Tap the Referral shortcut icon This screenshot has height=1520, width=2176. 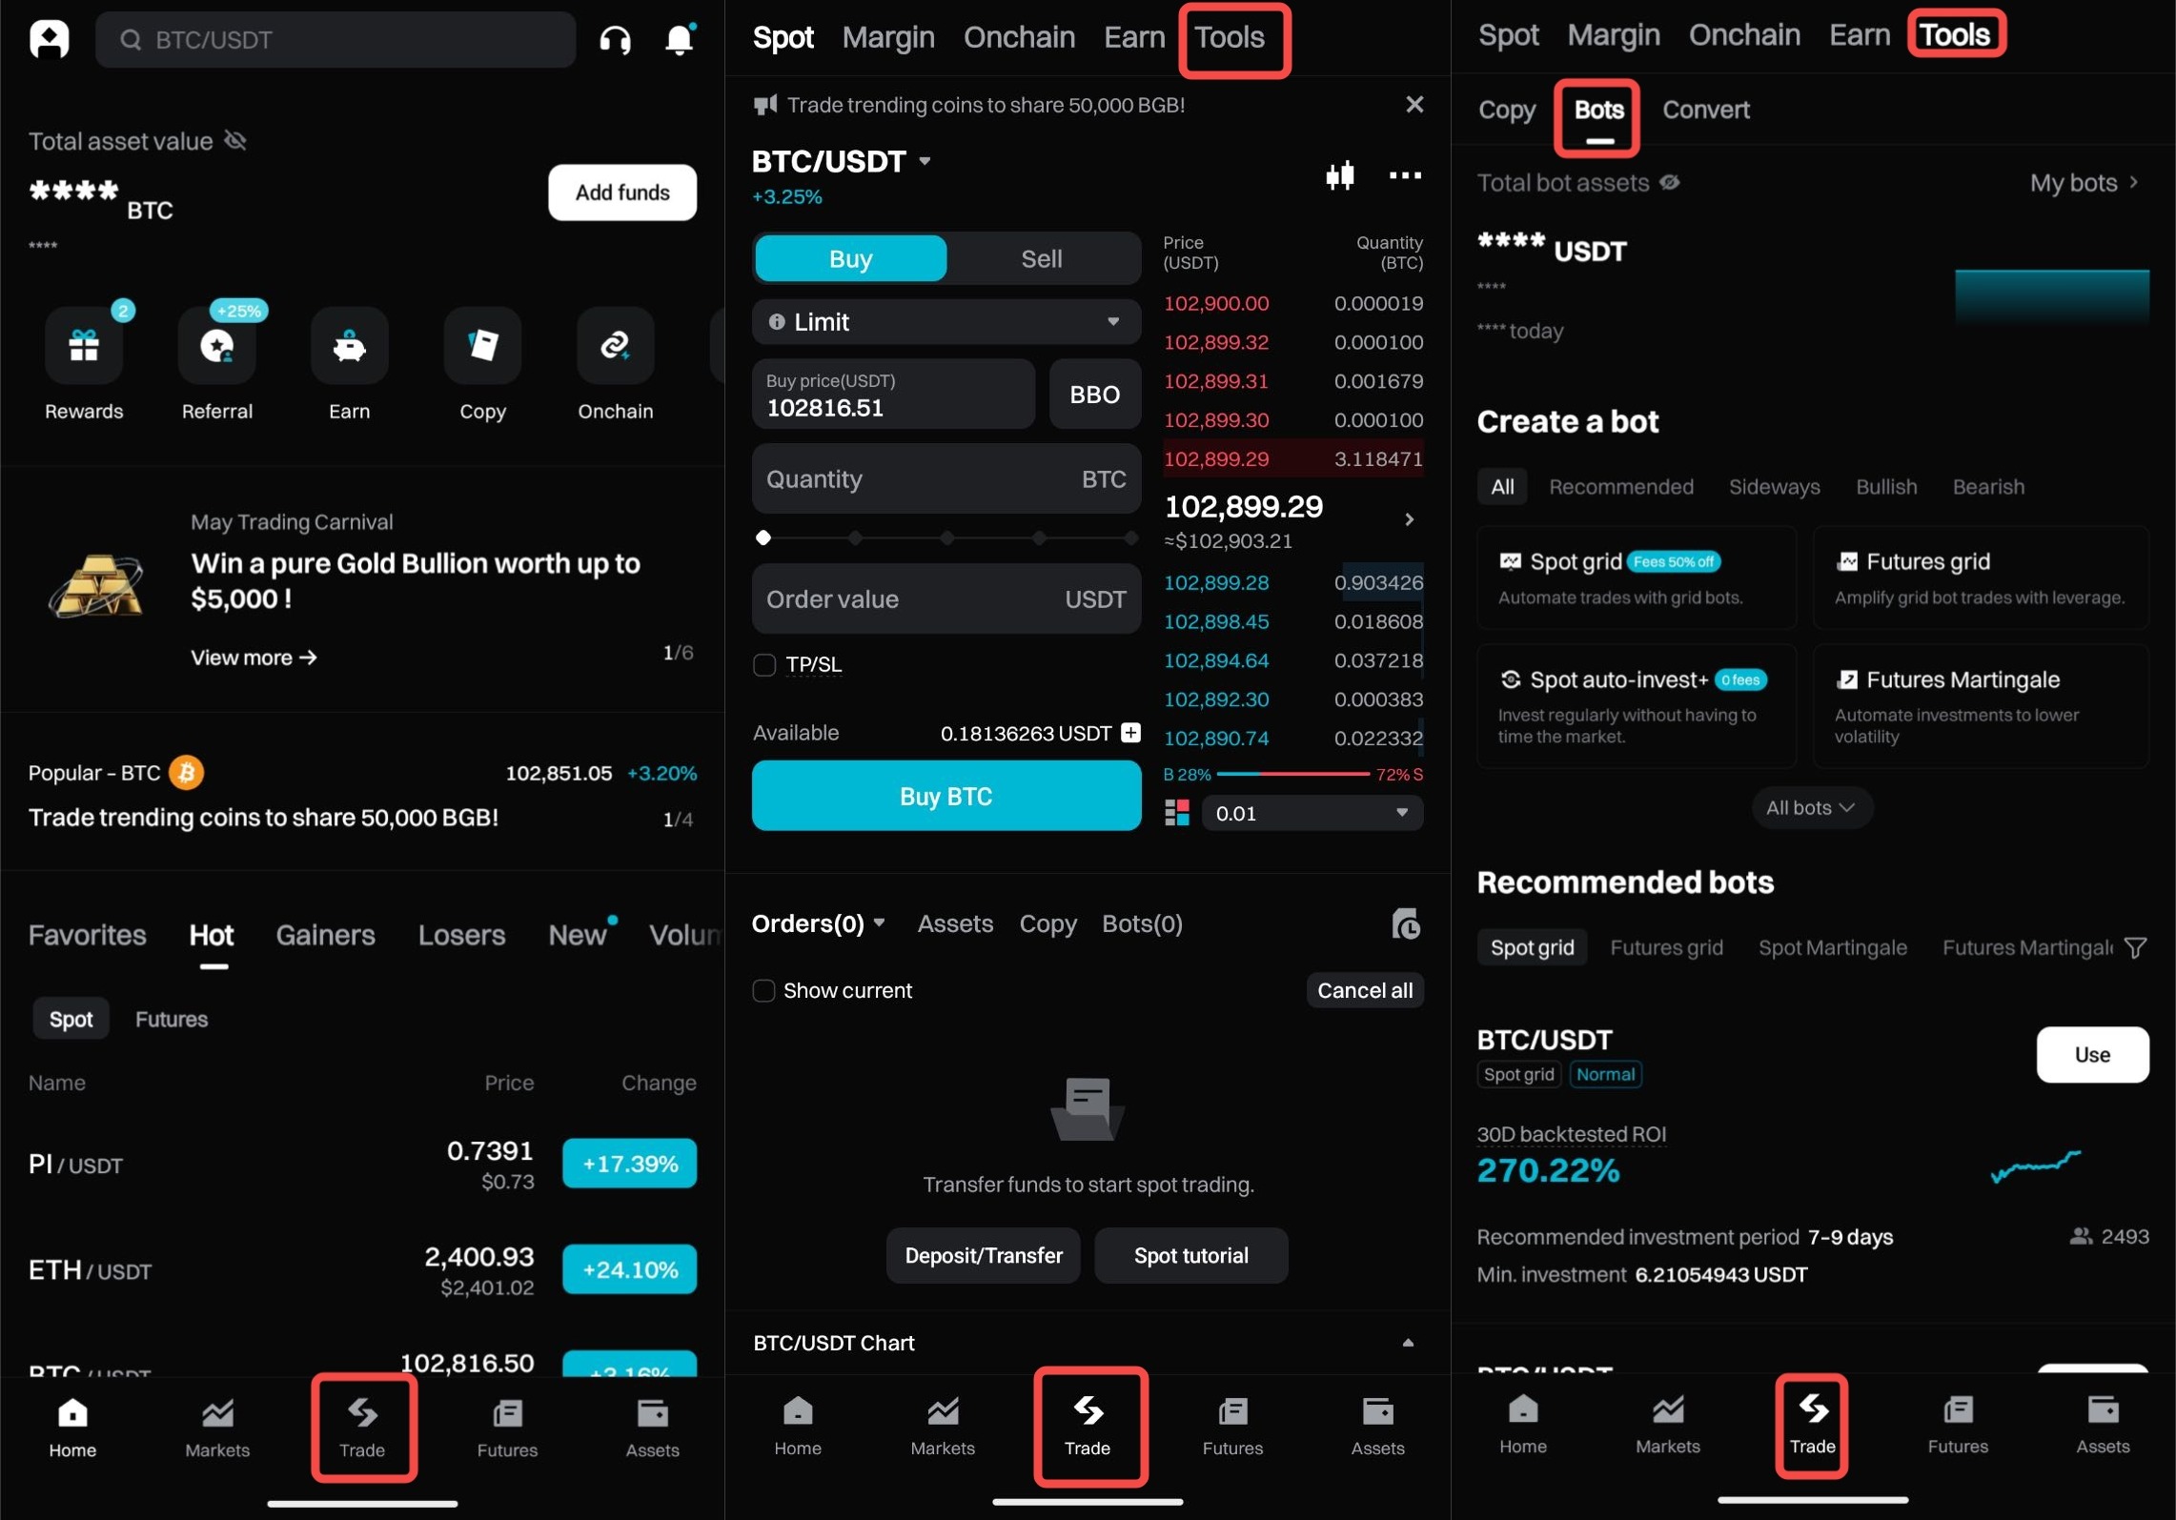click(x=217, y=346)
